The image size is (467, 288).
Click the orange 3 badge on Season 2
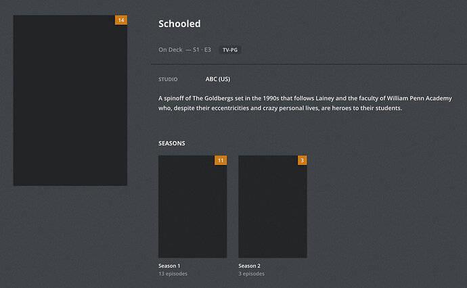tap(302, 160)
